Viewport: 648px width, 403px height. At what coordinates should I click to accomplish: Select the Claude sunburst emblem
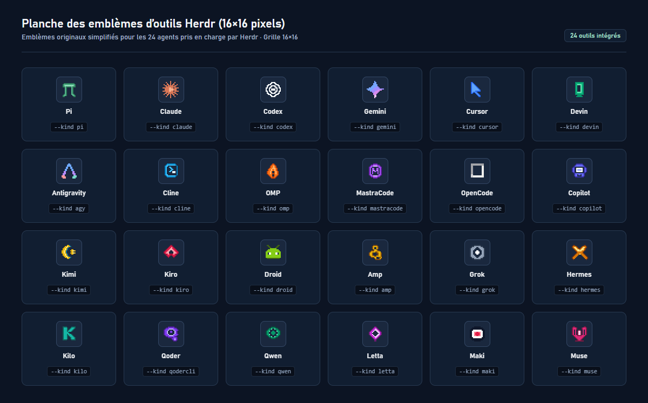pyautogui.click(x=171, y=90)
